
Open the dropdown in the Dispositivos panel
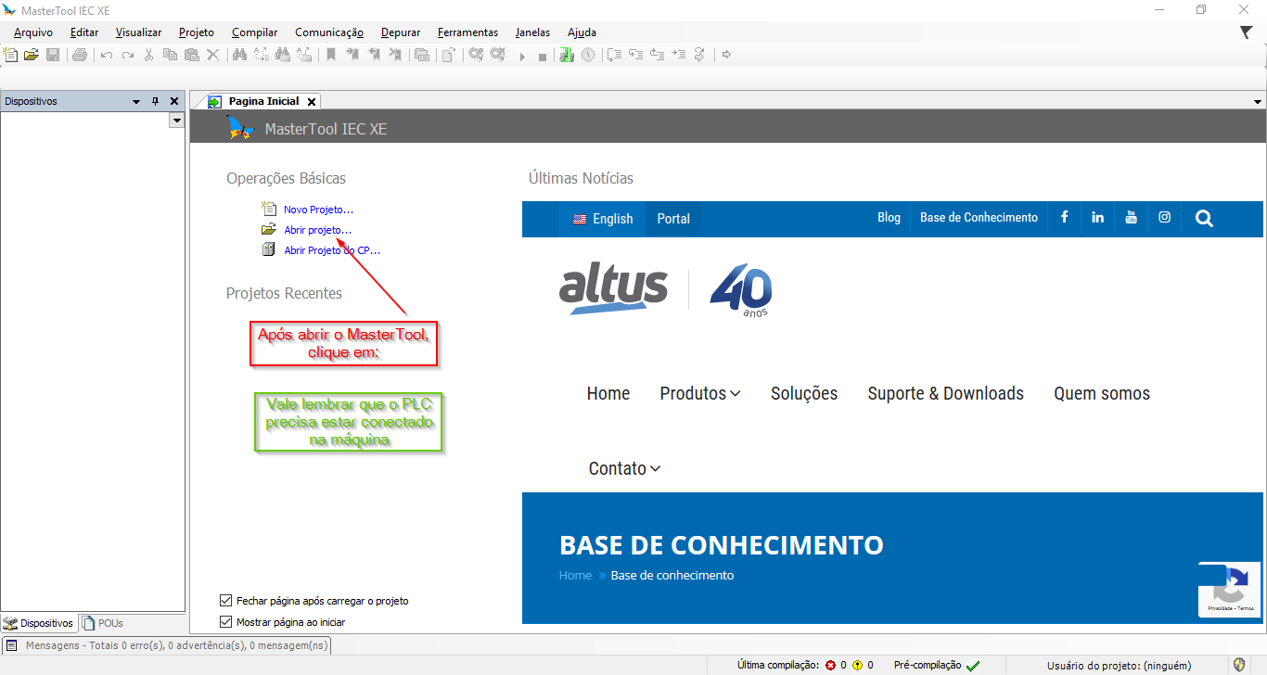point(176,121)
